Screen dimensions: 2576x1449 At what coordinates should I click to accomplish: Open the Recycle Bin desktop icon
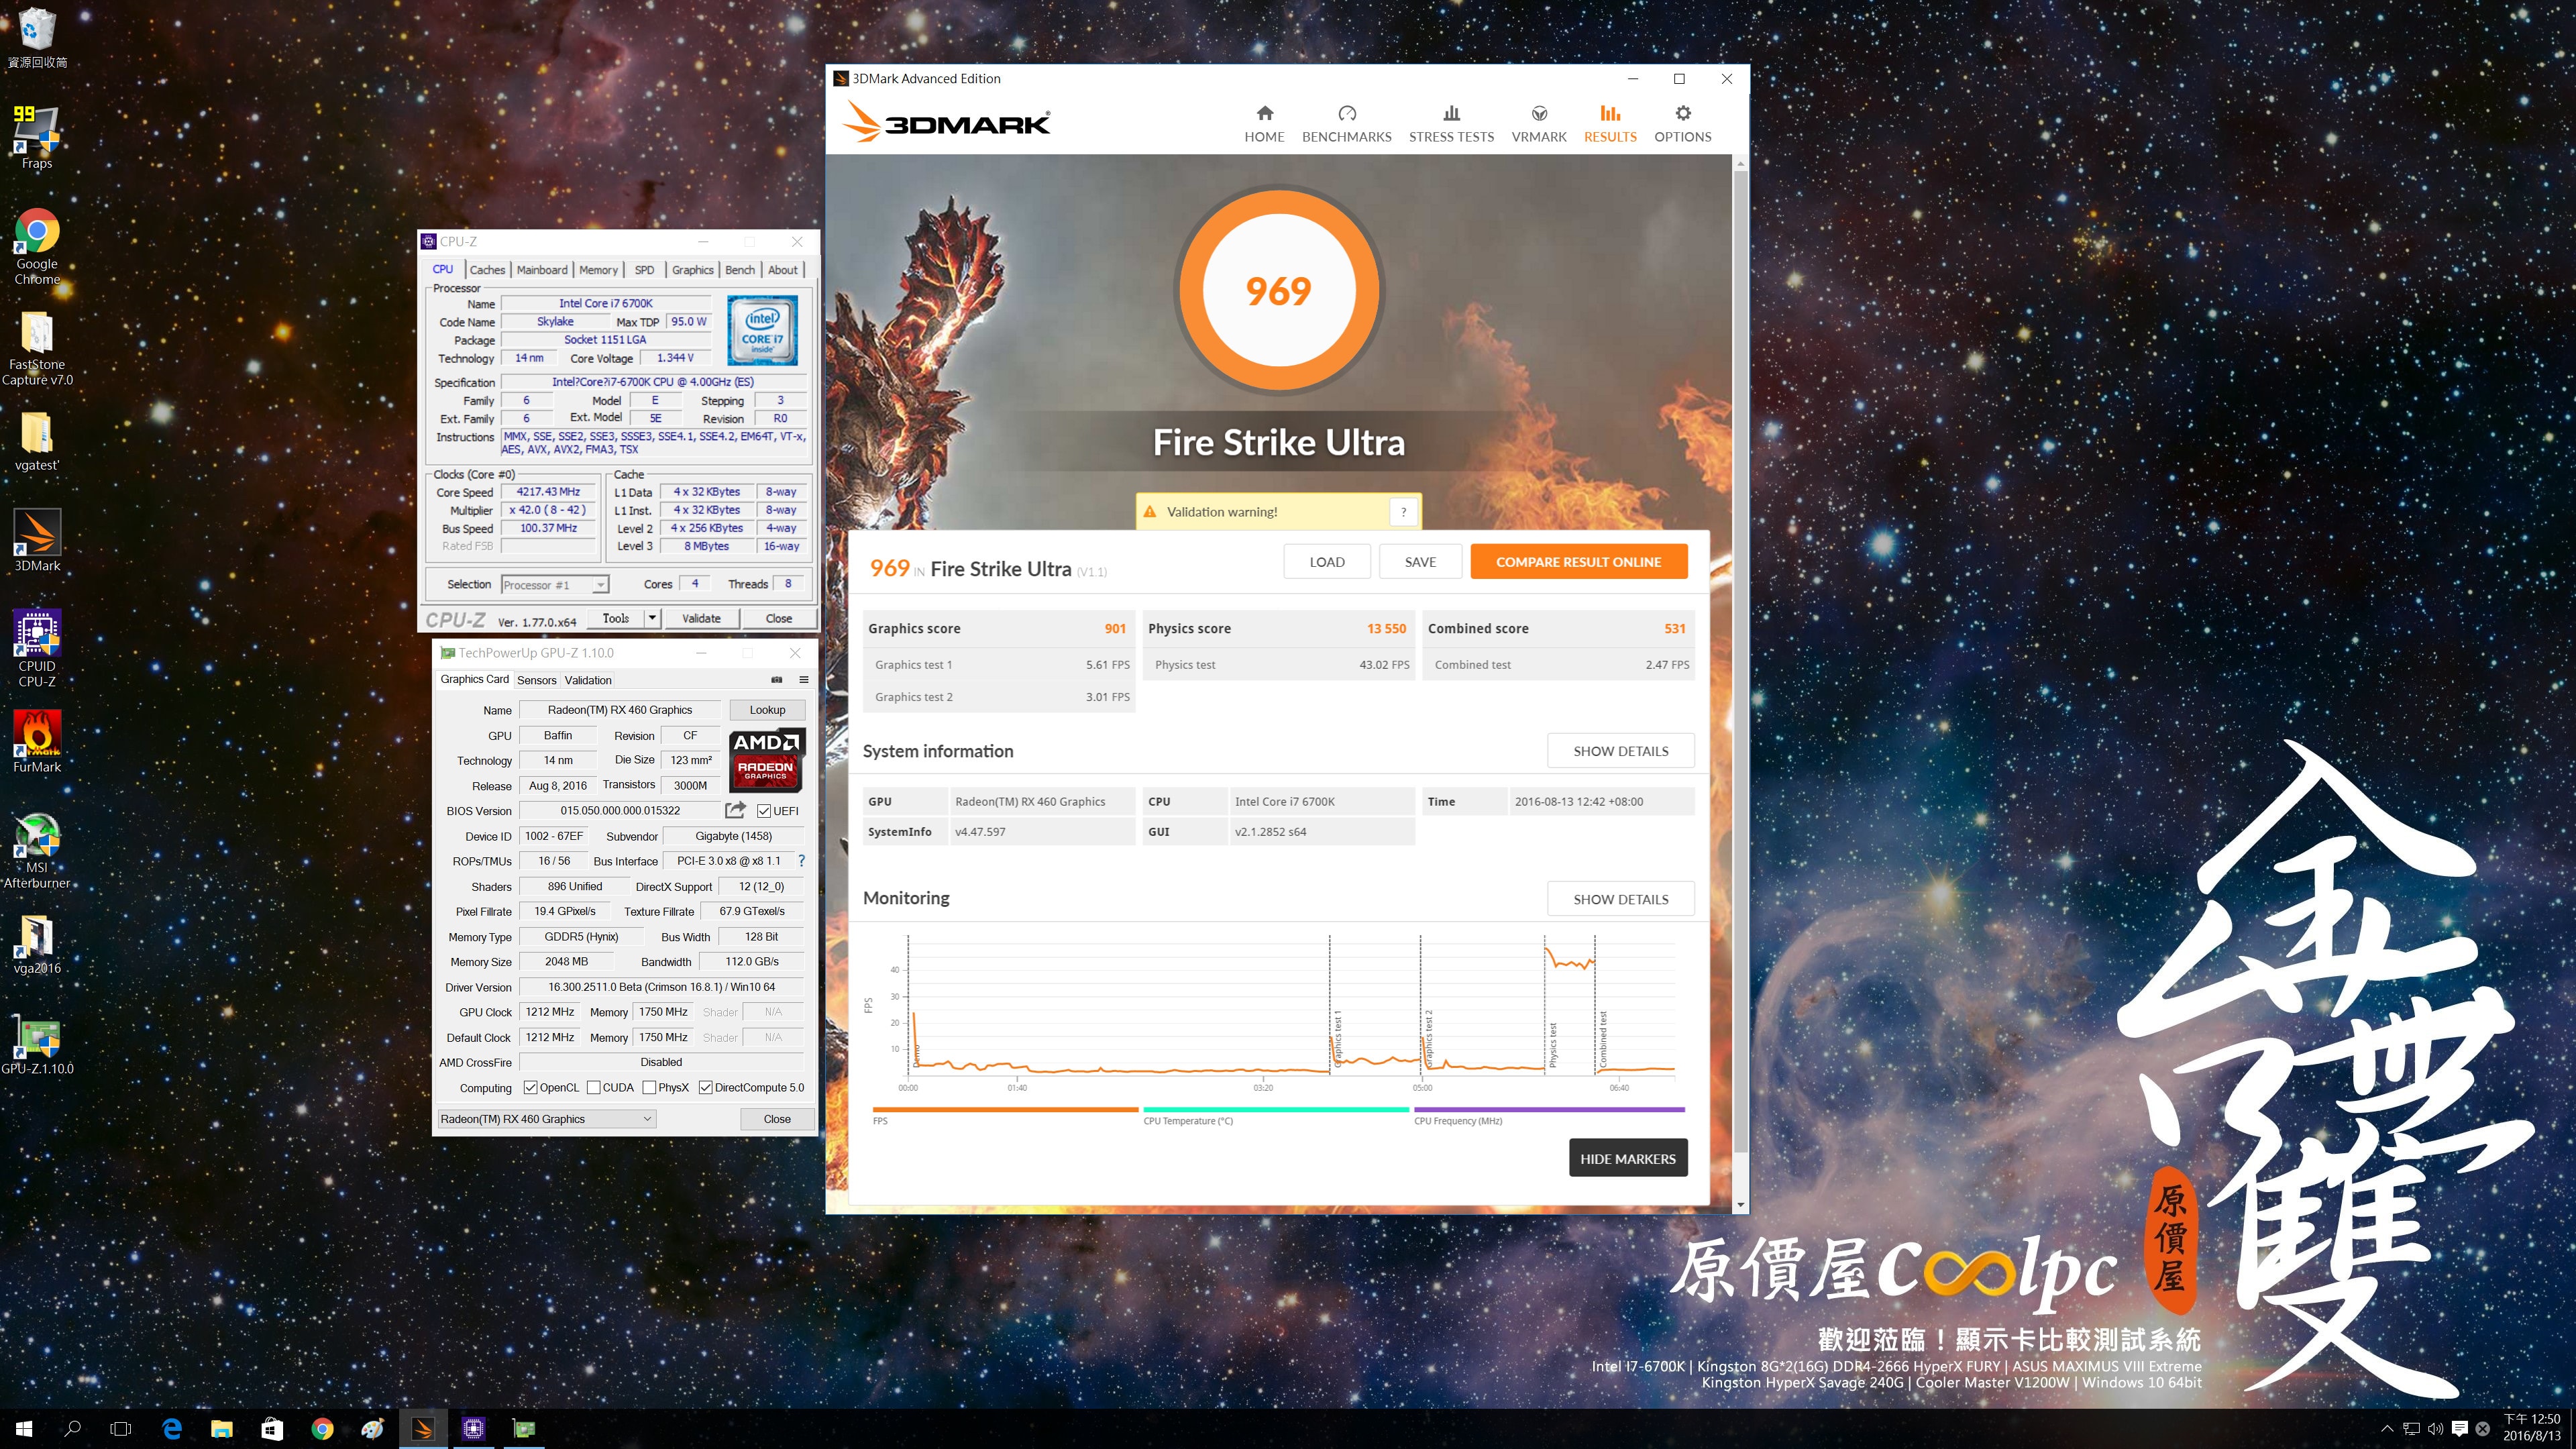(37, 38)
